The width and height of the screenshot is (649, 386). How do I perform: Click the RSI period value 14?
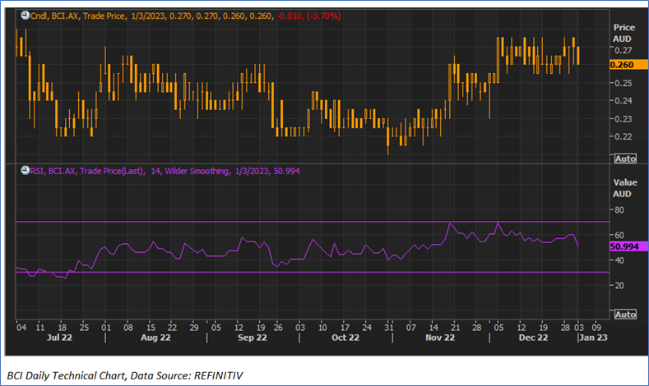pos(155,171)
